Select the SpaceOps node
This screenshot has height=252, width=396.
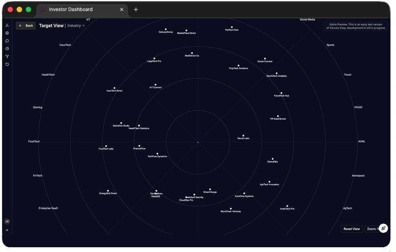pyautogui.click(x=273, y=159)
